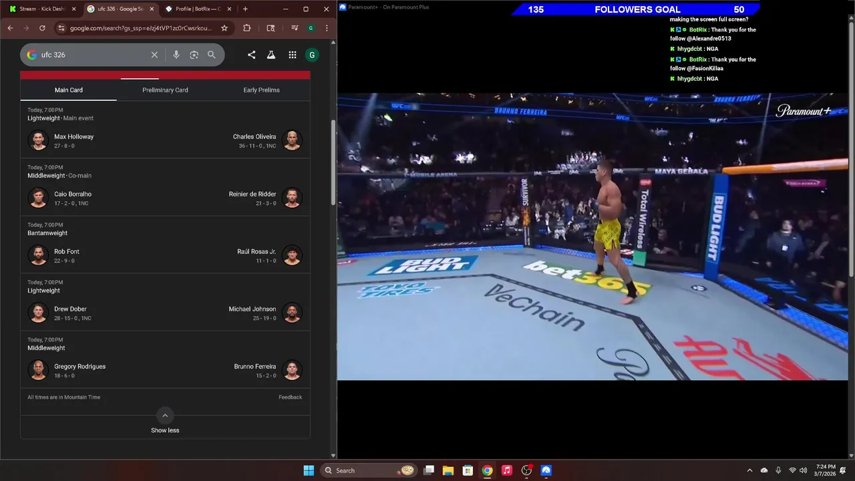
Task: Open Reinier de Ridder fighter photo
Action: pyautogui.click(x=292, y=198)
